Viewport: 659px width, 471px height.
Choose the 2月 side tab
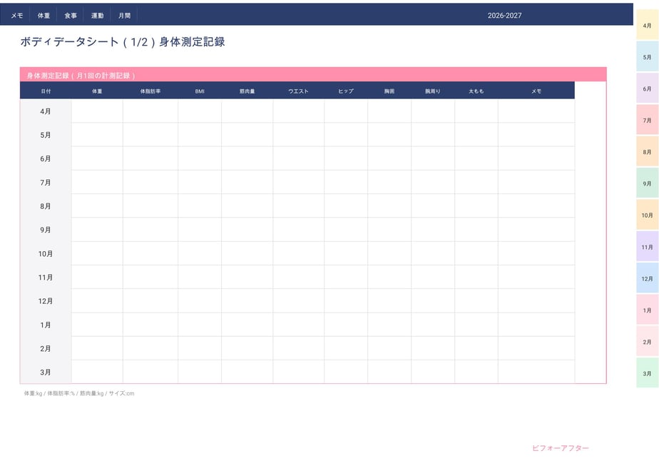pyautogui.click(x=648, y=341)
